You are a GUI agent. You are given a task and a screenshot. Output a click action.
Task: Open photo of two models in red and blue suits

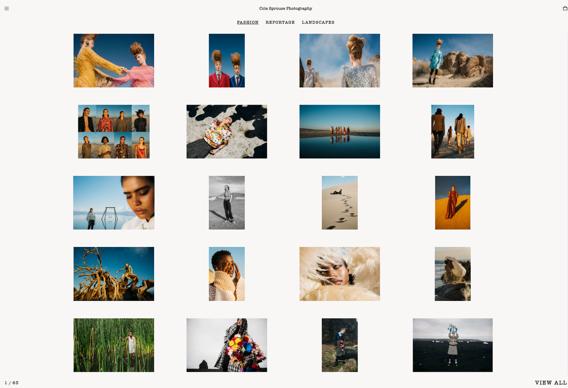pos(227,60)
